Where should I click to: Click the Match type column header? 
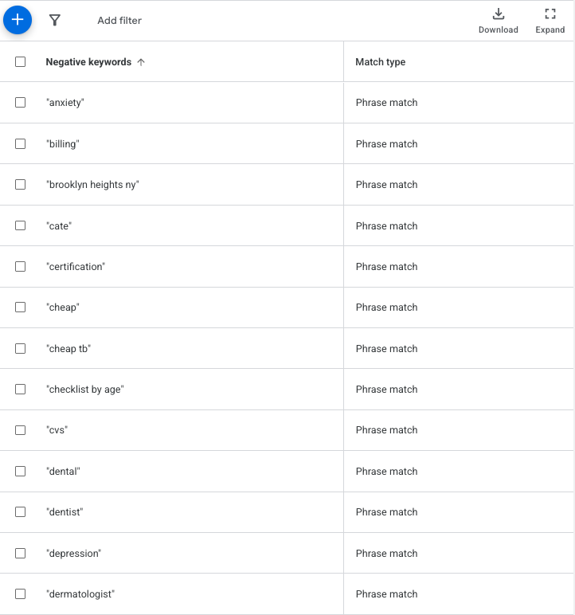(381, 62)
